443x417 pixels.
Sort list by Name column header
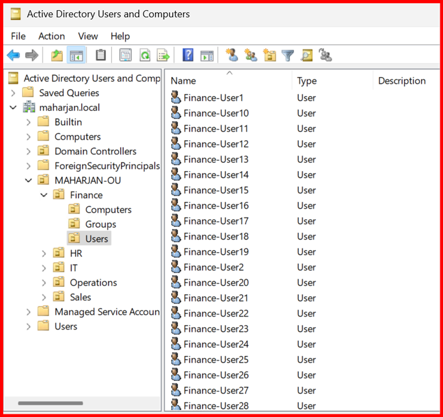pos(183,81)
